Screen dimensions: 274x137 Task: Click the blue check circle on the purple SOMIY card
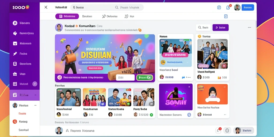pos(189,115)
